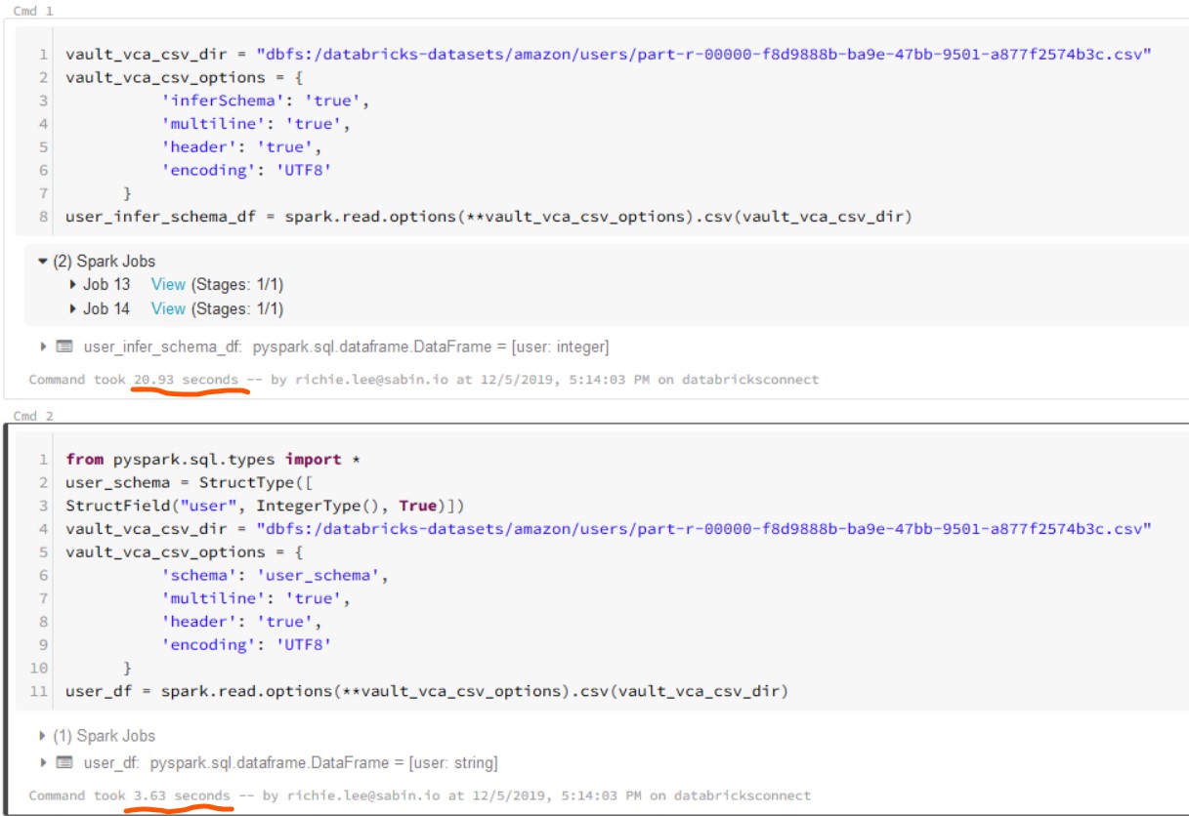Click the 'schema': 'user_schema' option line
This screenshot has width=1189, height=816.
276,575
